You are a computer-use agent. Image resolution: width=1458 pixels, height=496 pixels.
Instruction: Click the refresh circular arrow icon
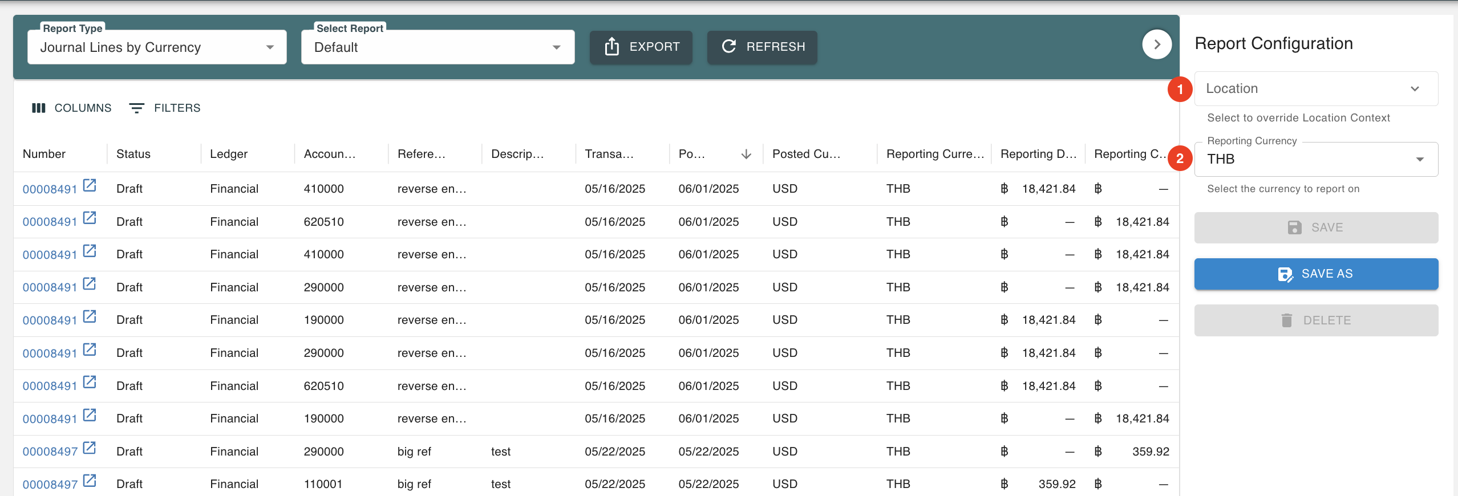point(729,46)
